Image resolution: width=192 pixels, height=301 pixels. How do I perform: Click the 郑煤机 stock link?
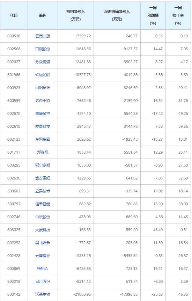click(x=43, y=152)
